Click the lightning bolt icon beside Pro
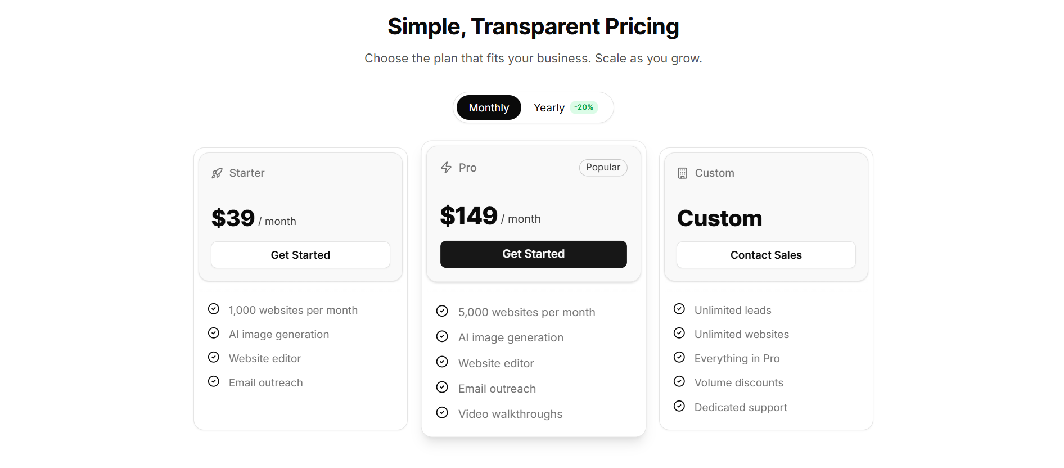Screen dimensions: 1064x468 pyautogui.click(x=445, y=167)
